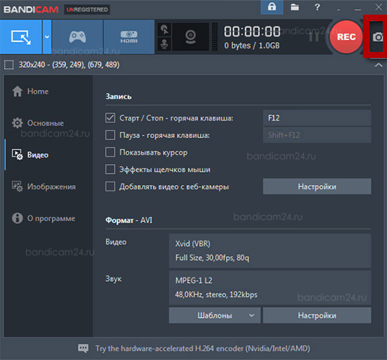Click the UNREGISTERED badge

point(87,9)
